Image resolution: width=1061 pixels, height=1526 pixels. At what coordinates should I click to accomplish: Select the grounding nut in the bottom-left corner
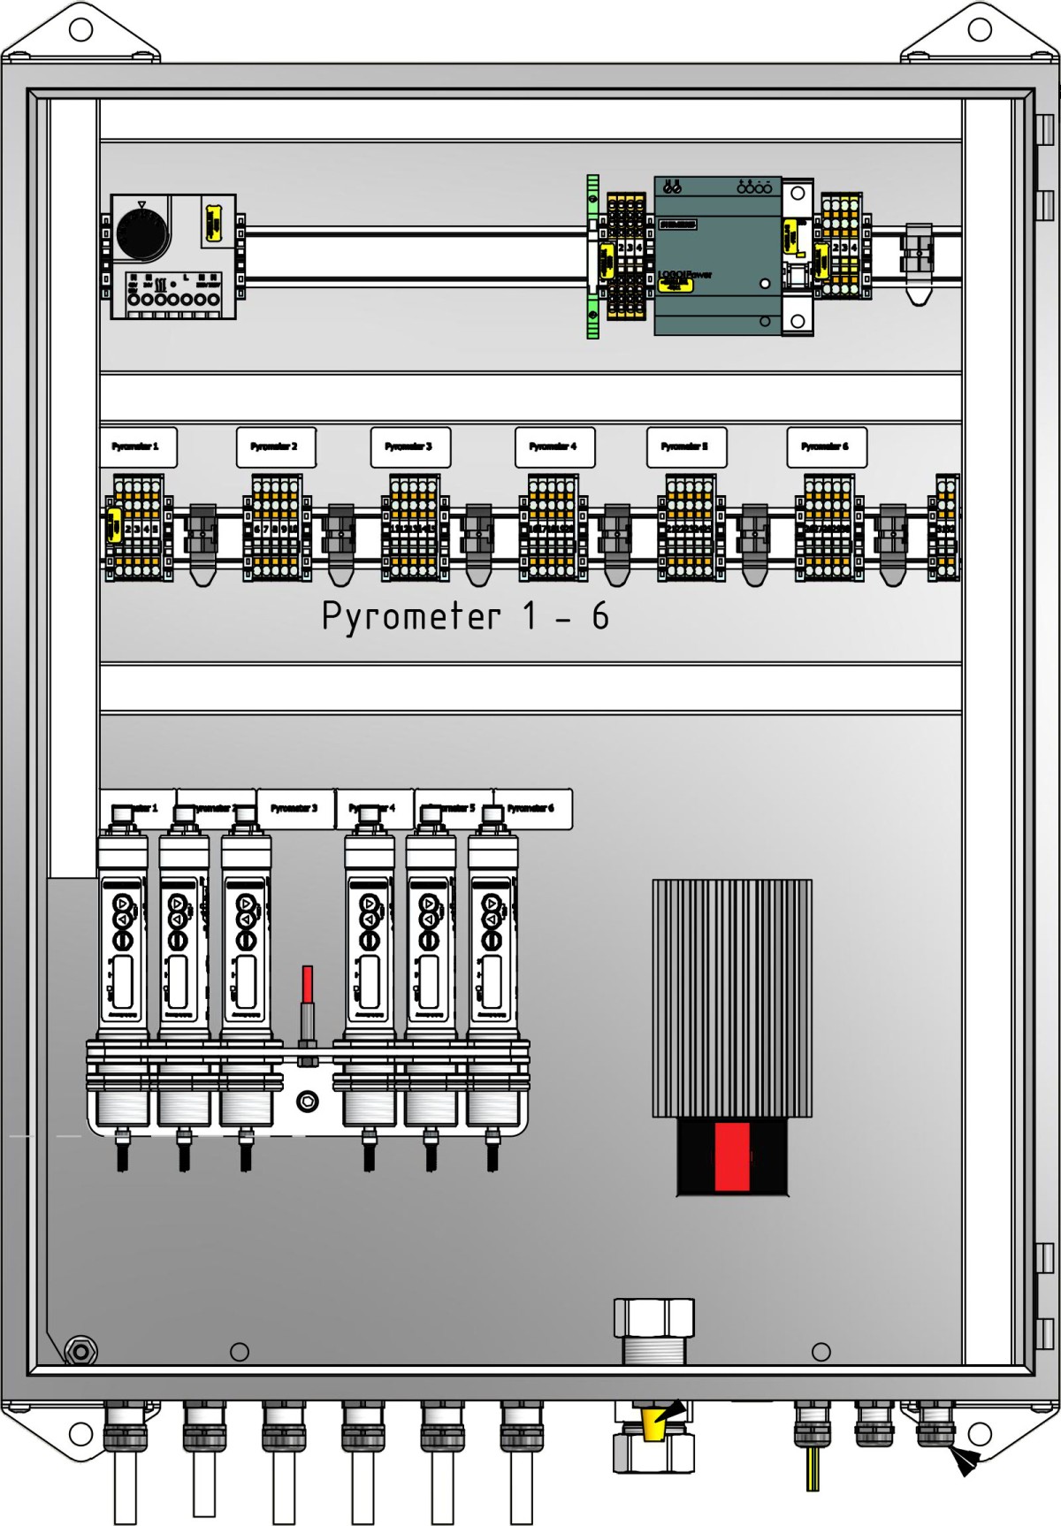(81, 1351)
